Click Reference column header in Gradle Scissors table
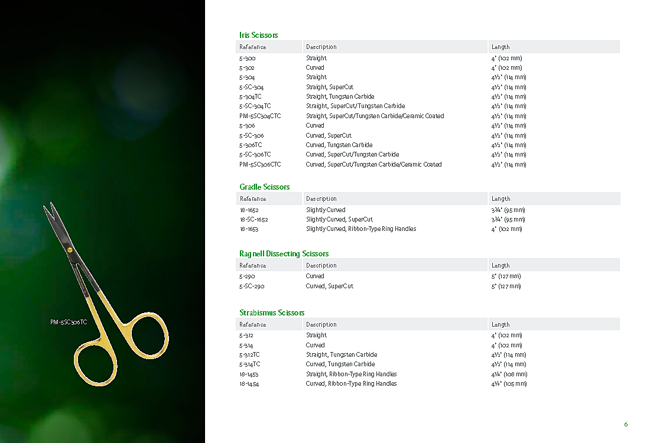 [x=253, y=199]
